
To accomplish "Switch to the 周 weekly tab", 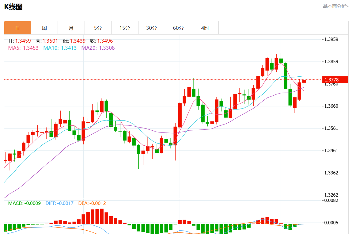I will click(44, 28).
